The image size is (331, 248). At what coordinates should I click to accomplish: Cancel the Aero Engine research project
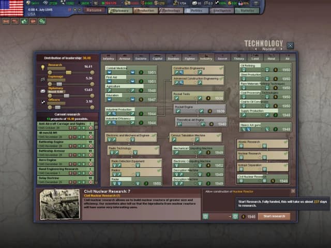coord(91,164)
